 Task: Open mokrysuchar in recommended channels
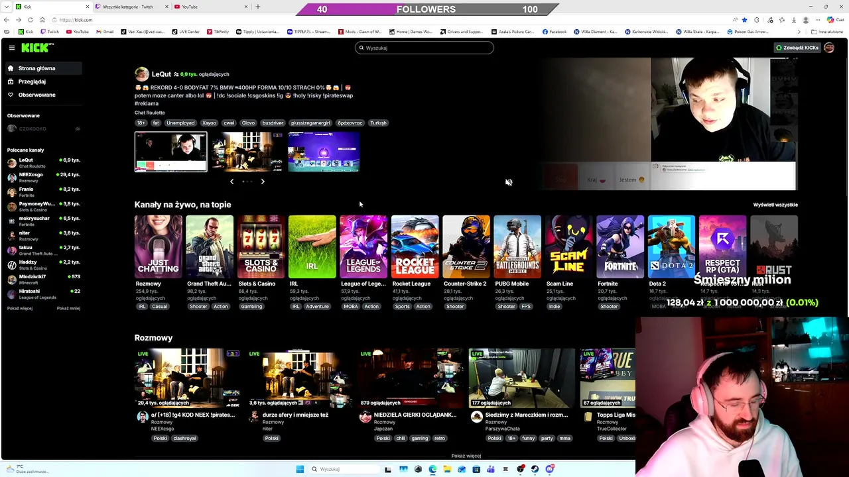[x=43, y=221]
